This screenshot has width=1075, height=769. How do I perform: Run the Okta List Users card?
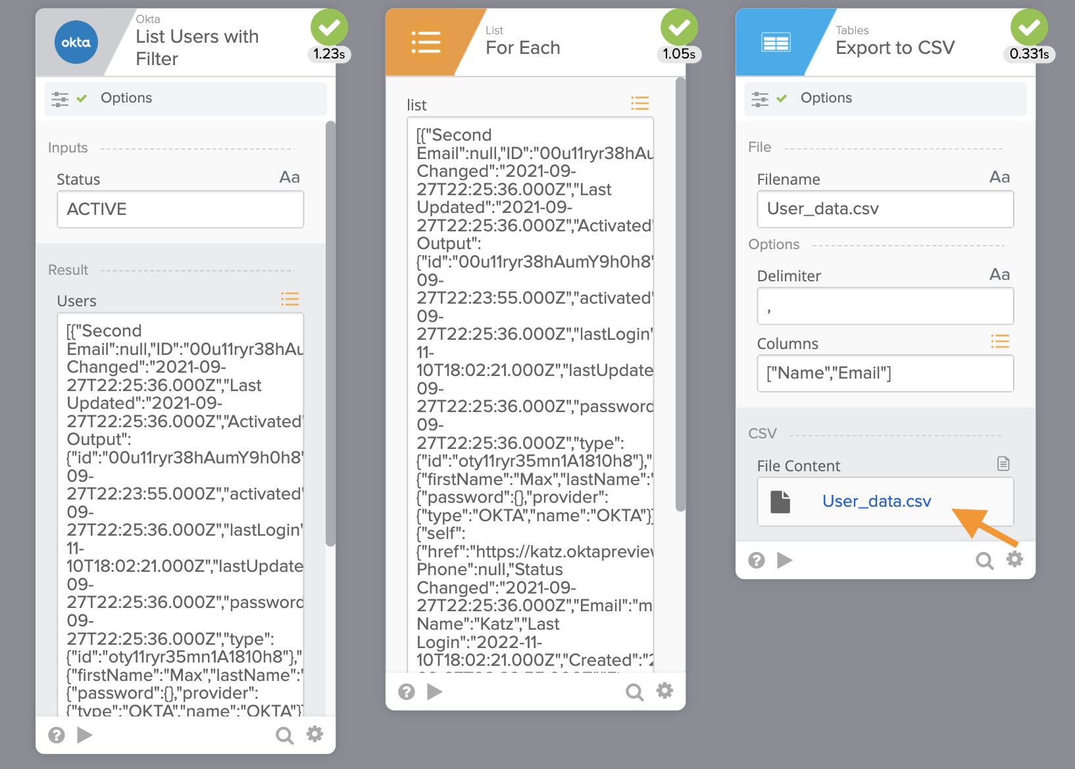click(85, 735)
